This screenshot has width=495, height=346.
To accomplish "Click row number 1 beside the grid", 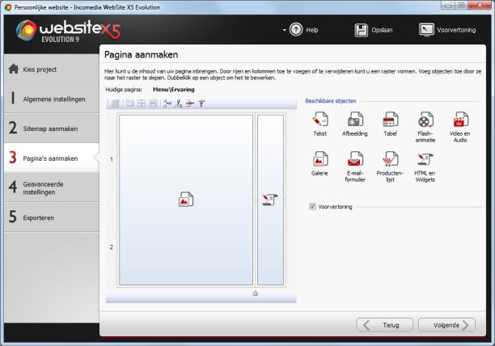I will pos(111,159).
